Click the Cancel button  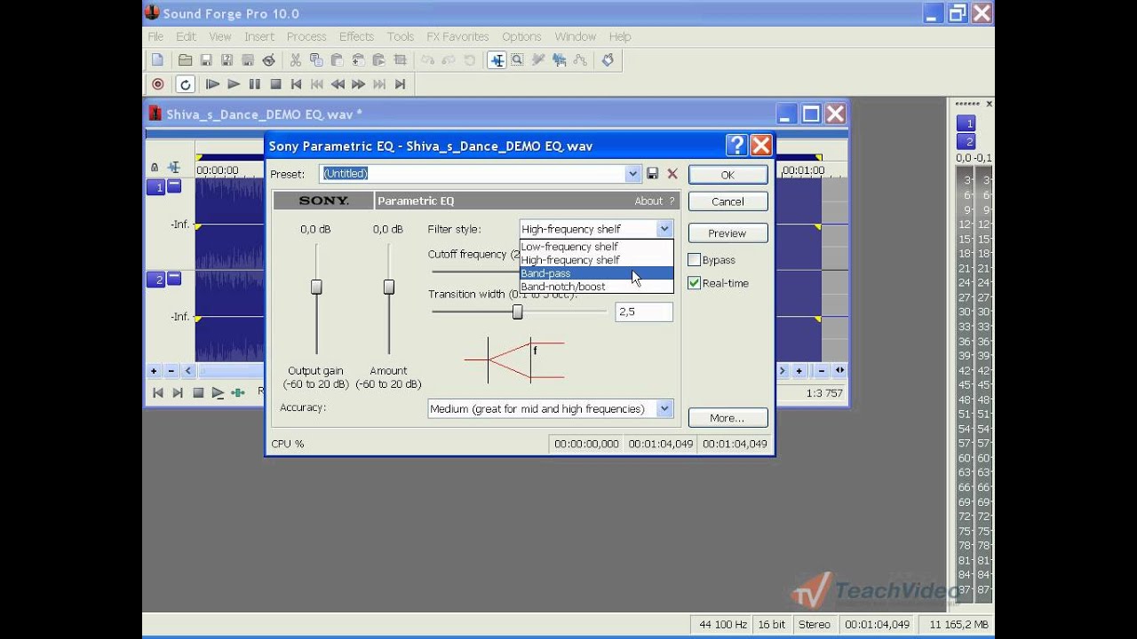[x=728, y=201]
